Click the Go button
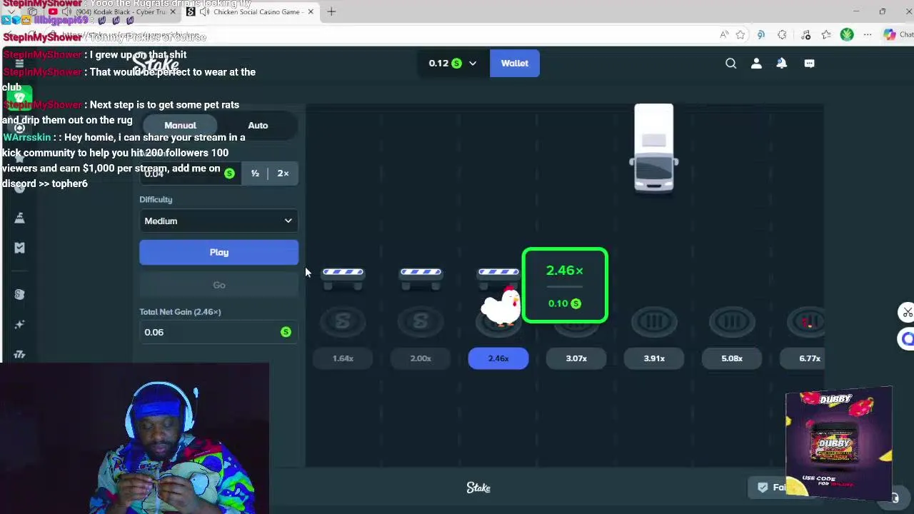Viewport: 914px width, 514px height. pyautogui.click(x=219, y=285)
